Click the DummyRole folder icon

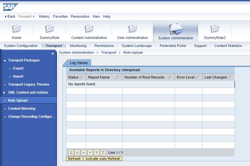[49, 29]
